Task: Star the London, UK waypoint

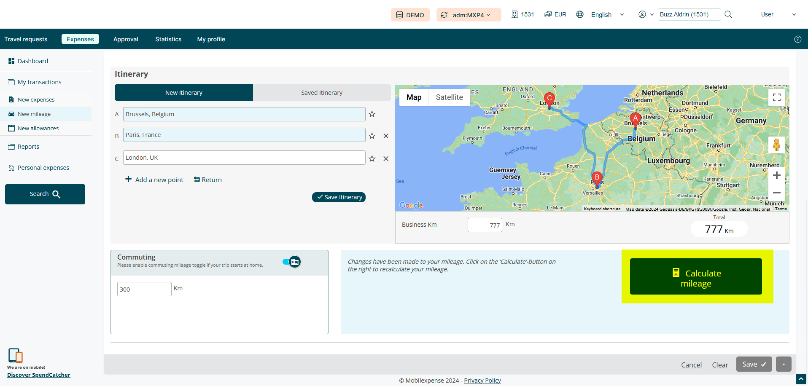Action: click(x=372, y=159)
